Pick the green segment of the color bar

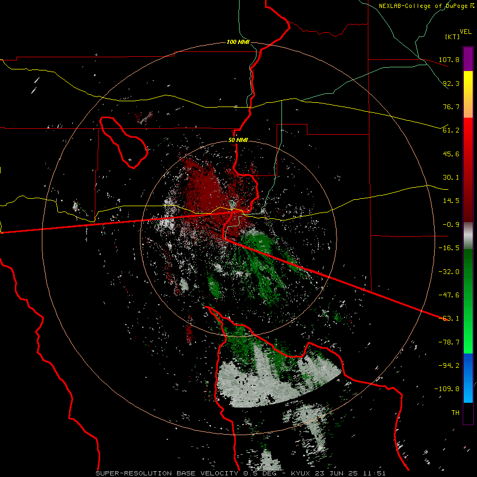pyautogui.click(x=468, y=301)
